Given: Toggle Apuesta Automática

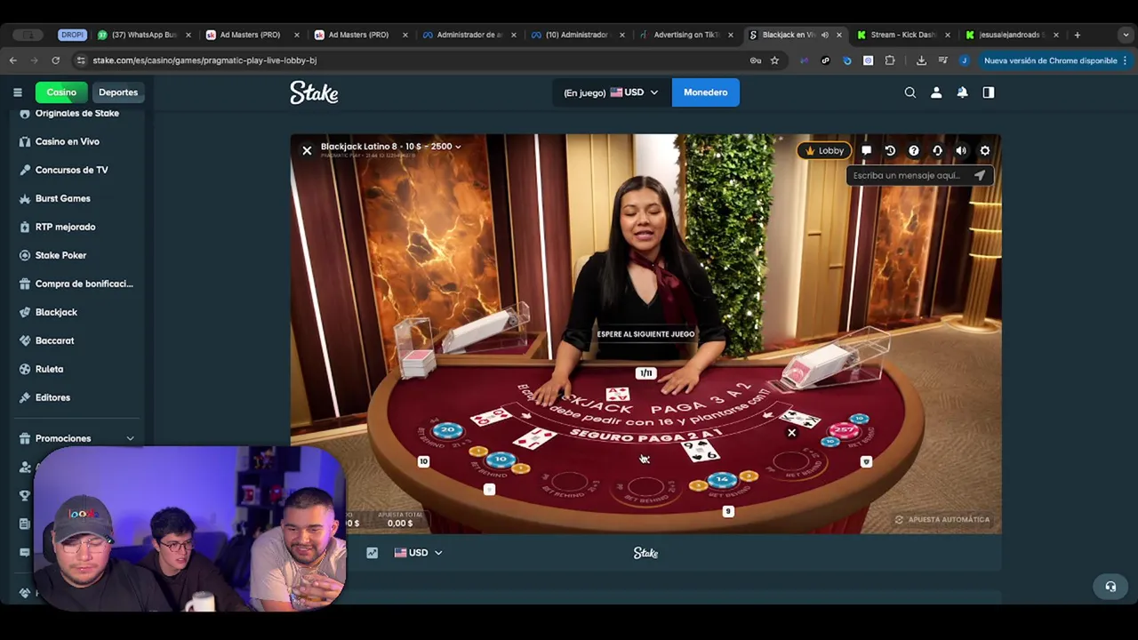Looking at the screenshot, I should click(942, 519).
